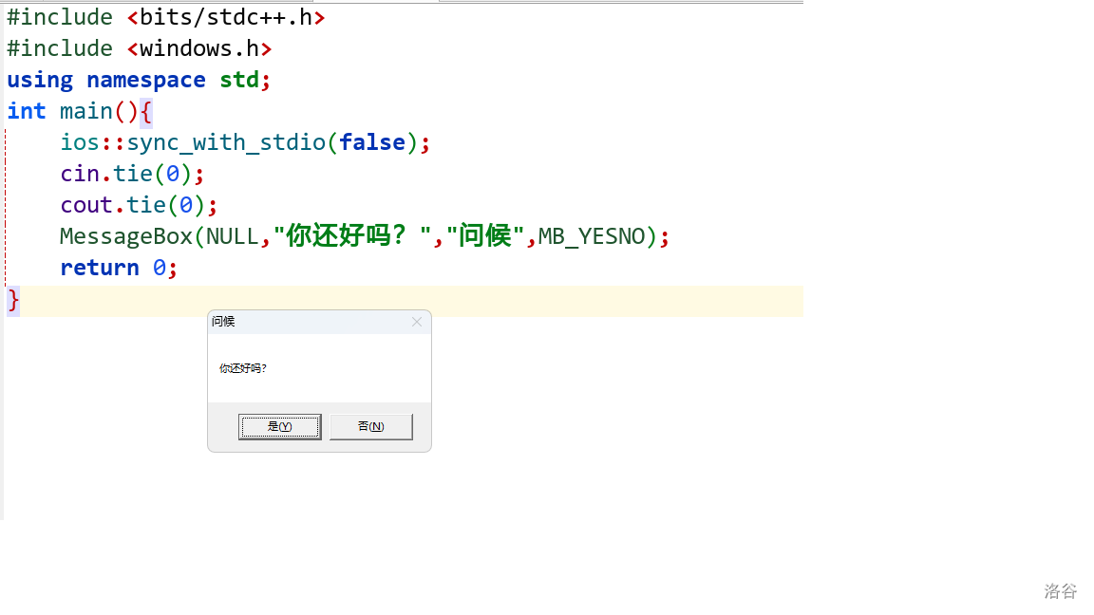Click the windows.h include line
This screenshot has width=1094, height=615.
click(x=140, y=48)
